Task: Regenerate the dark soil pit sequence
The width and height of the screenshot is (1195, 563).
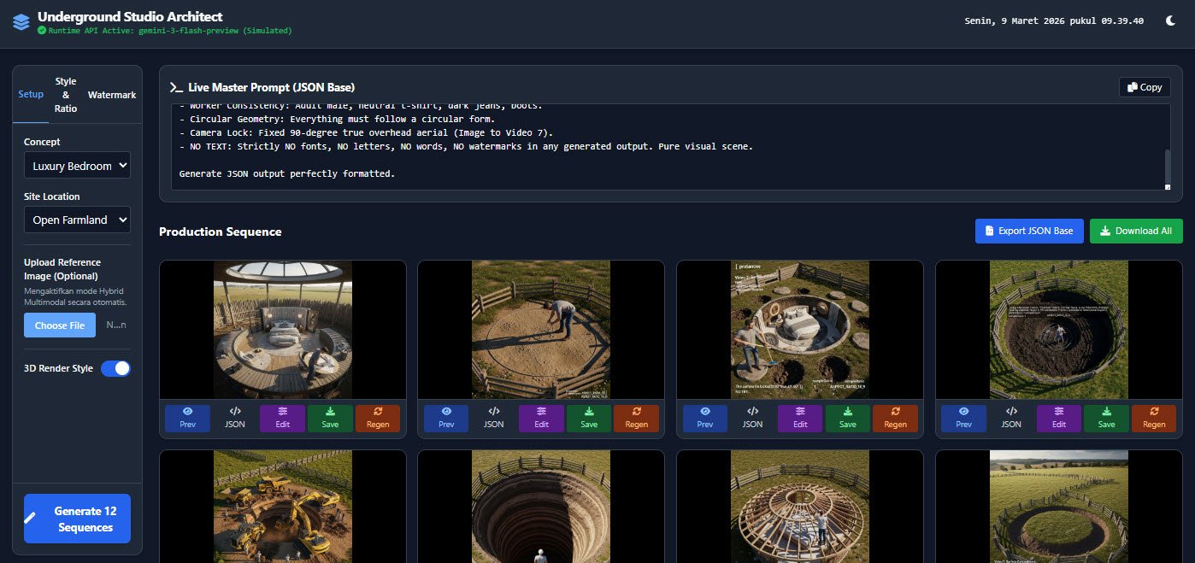Action: click(1154, 419)
